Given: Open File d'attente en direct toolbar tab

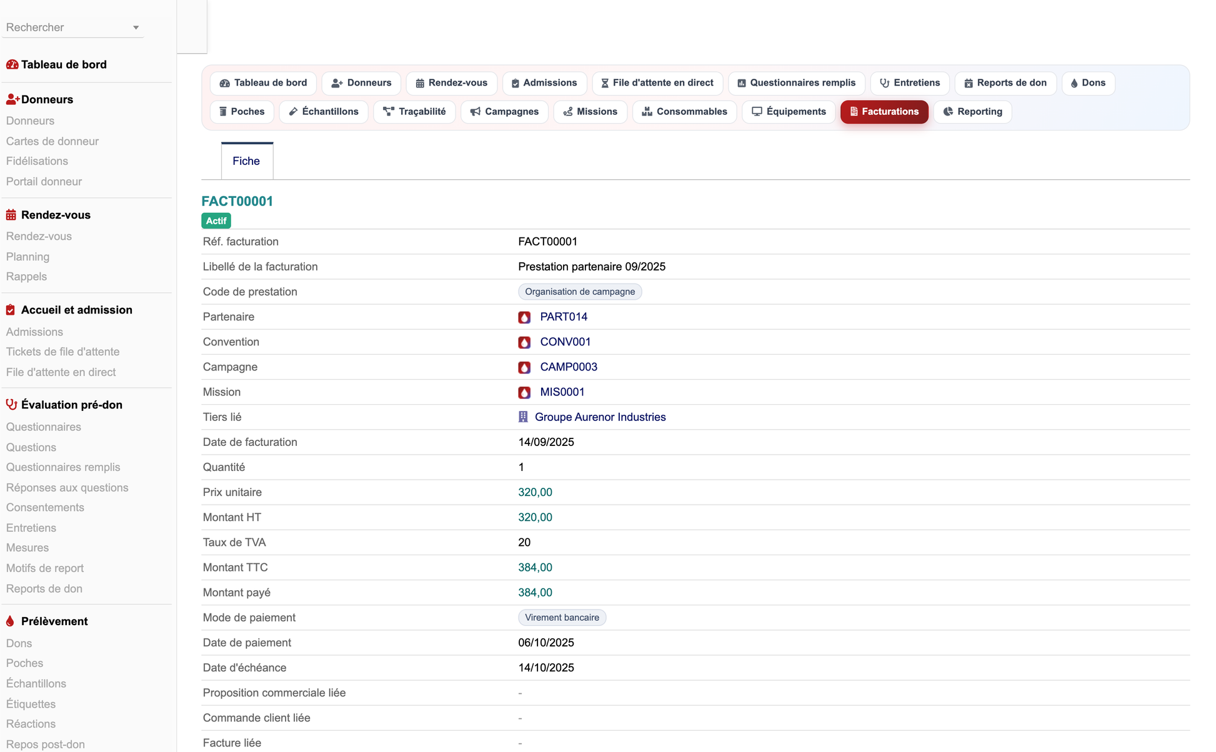Looking at the screenshot, I should pyautogui.click(x=657, y=83).
